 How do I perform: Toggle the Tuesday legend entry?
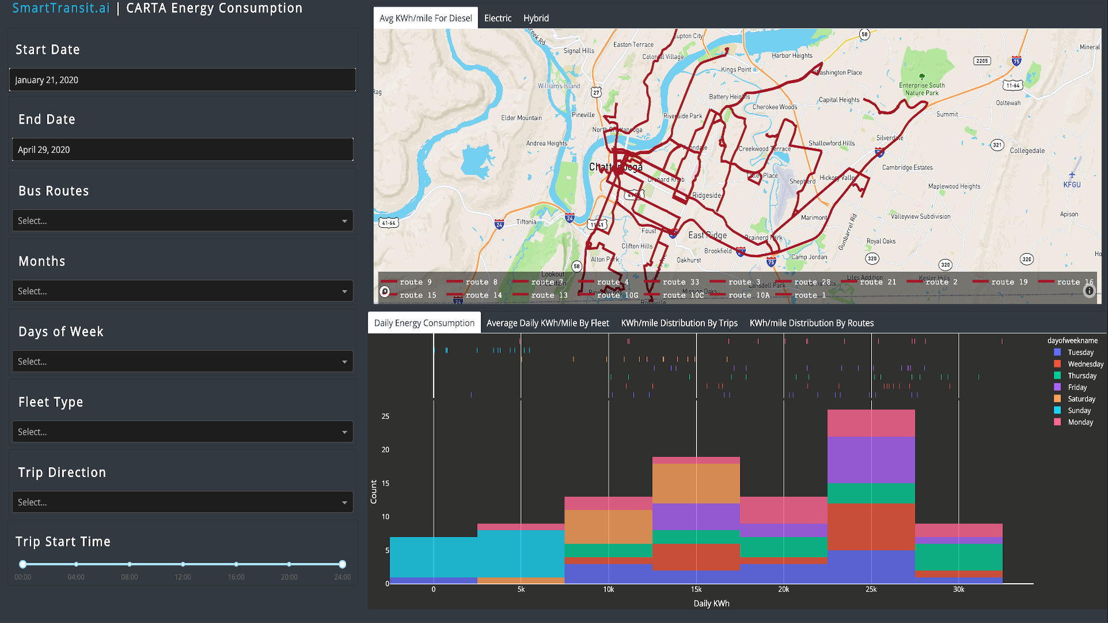1080,352
